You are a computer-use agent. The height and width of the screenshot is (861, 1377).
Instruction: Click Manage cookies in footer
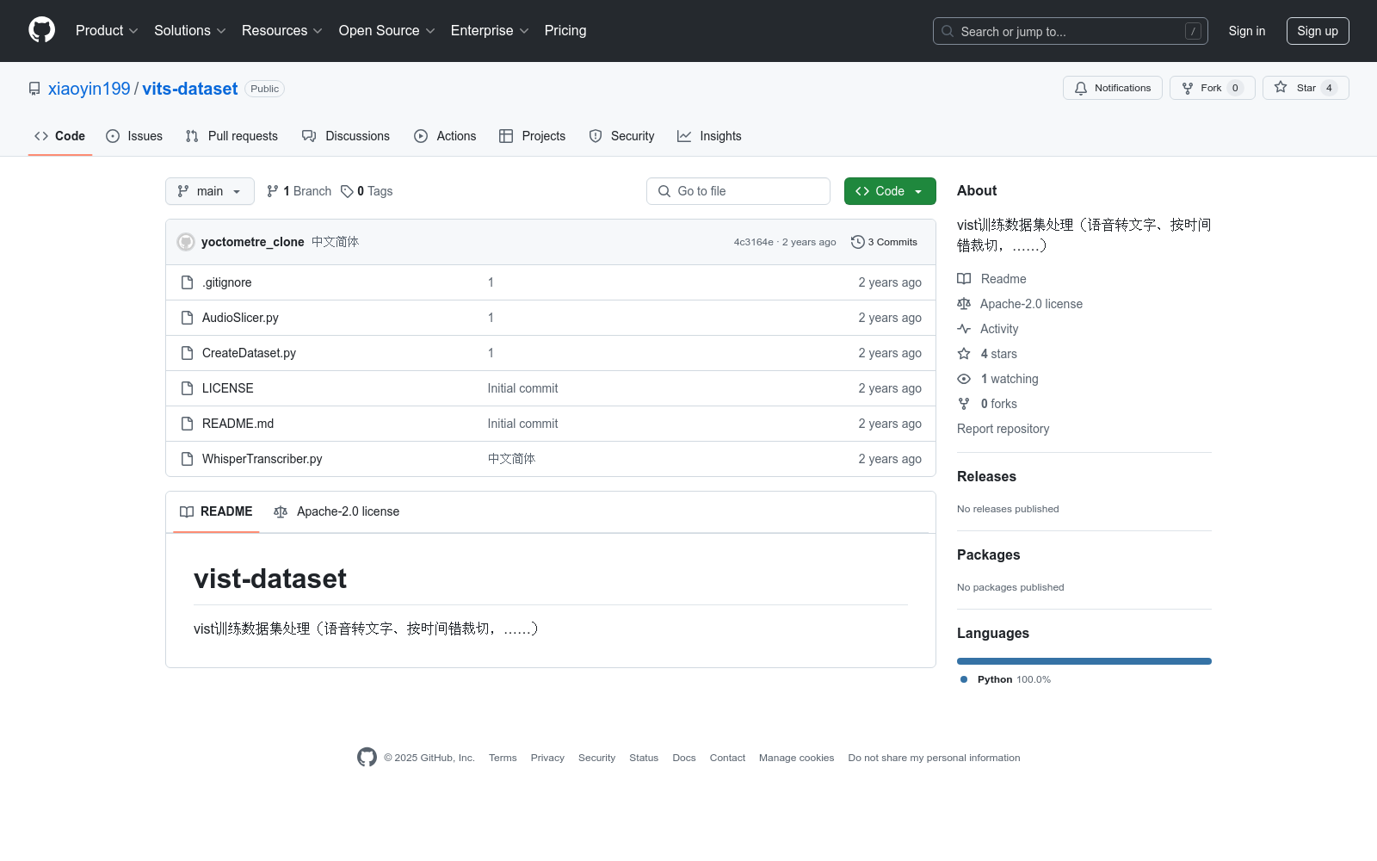(x=797, y=758)
